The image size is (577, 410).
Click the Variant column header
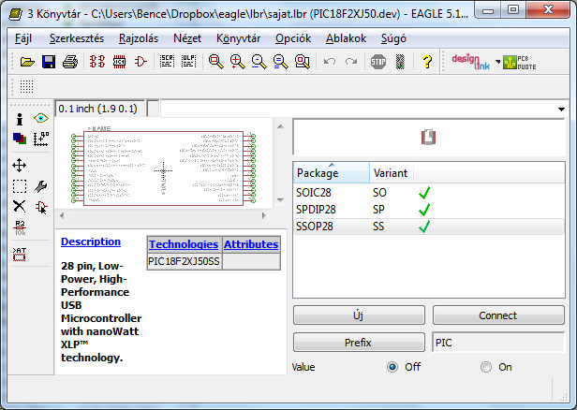tap(391, 172)
